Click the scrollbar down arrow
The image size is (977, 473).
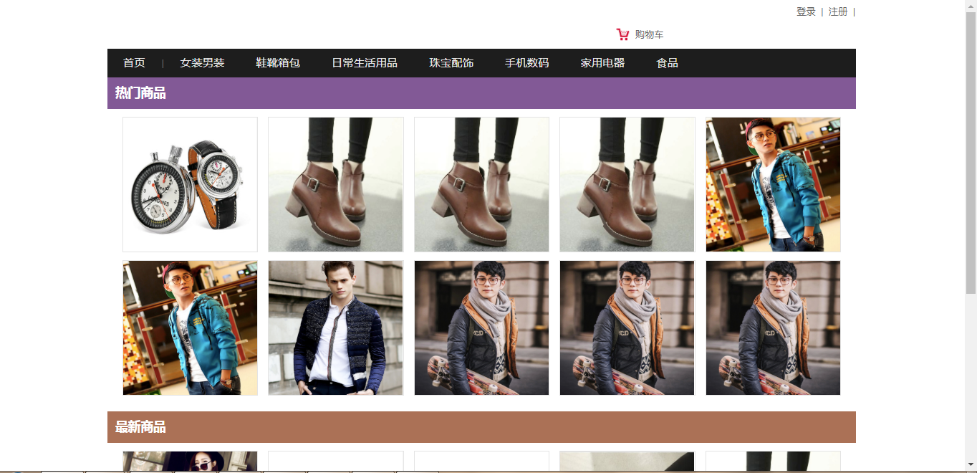[x=971, y=465]
